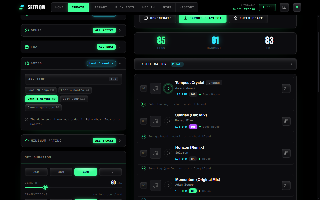Click the Era calendar icon
320x200 pixels.
tap(27, 47)
